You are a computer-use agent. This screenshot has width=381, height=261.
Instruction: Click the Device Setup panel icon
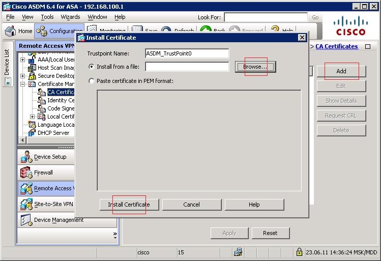pos(26,157)
